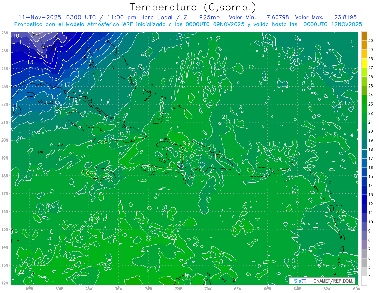379x293 pixels.
Task: Click the 21N latitude axis label
Action: point(4,122)
